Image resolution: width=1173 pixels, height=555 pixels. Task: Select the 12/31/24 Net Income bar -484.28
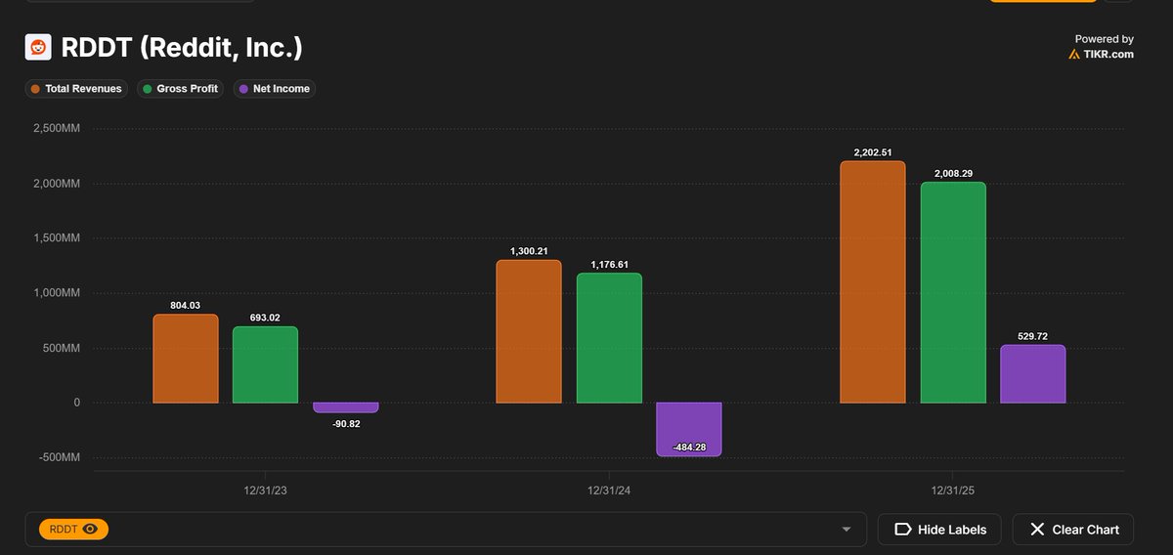pyautogui.click(x=688, y=429)
